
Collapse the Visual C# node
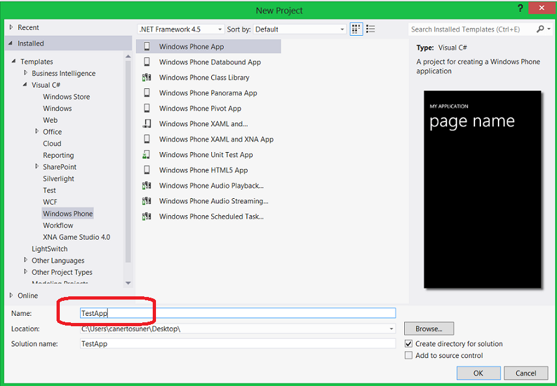(25, 85)
